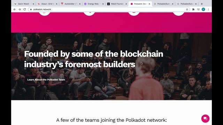223x125 pixels.
Task: Close the Polkadot tab
Action: coord(149,4)
